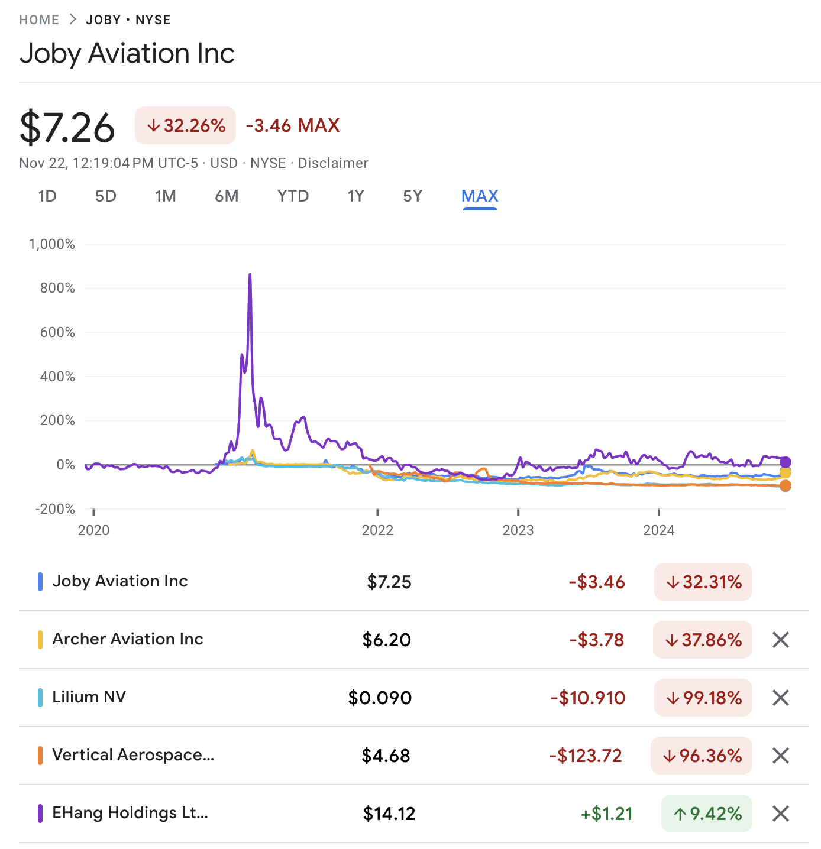Image resolution: width=821 pixels, height=849 pixels.
Task: Click the yellow Archer endpoint dot on chart
Action: coord(785,472)
